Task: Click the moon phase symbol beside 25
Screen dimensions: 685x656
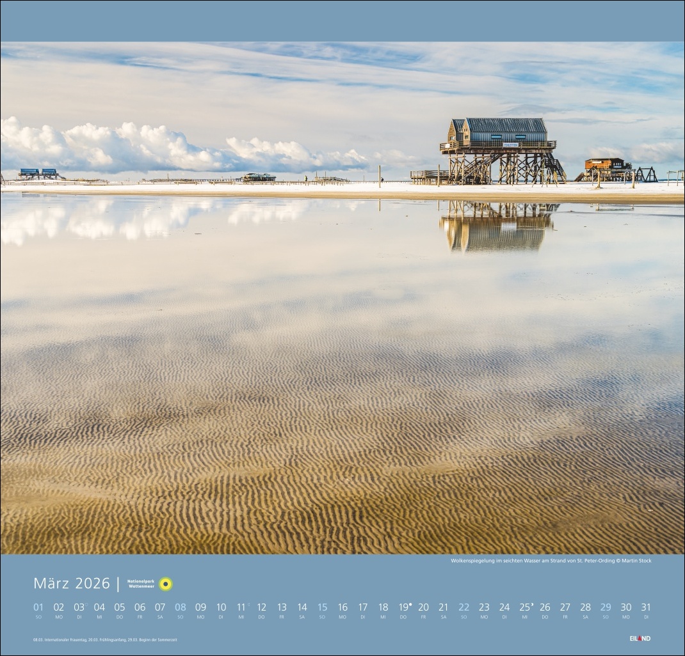Action: [x=532, y=603]
